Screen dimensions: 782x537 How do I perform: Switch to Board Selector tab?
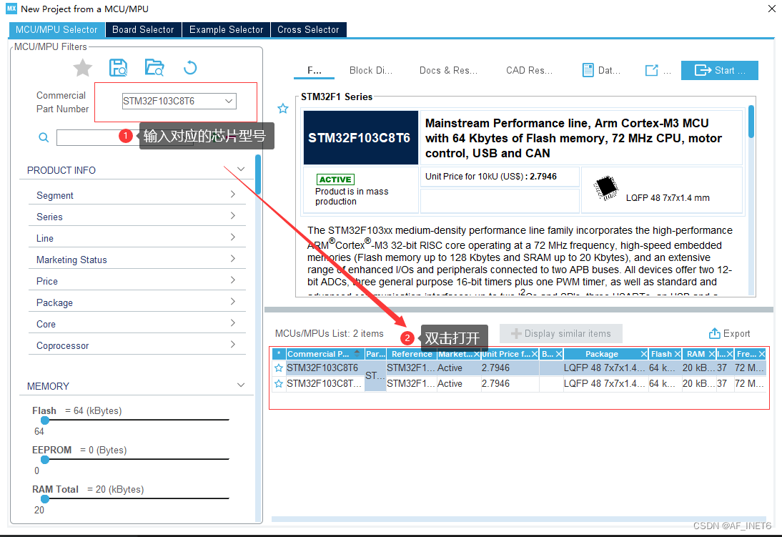(x=143, y=29)
